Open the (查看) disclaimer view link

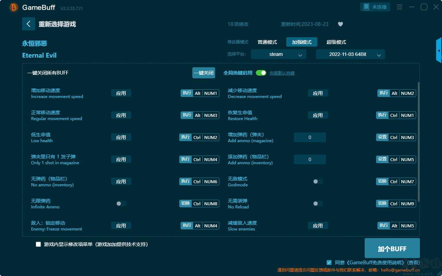tap(413, 263)
